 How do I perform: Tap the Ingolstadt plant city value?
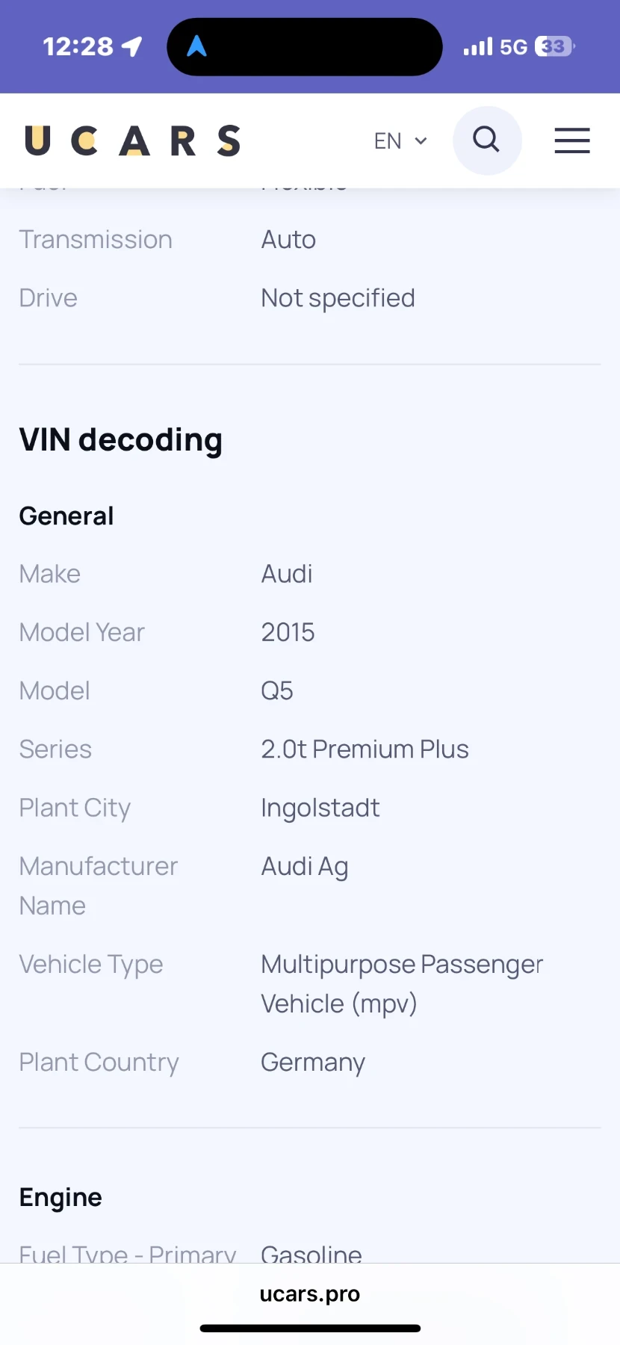click(x=320, y=808)
